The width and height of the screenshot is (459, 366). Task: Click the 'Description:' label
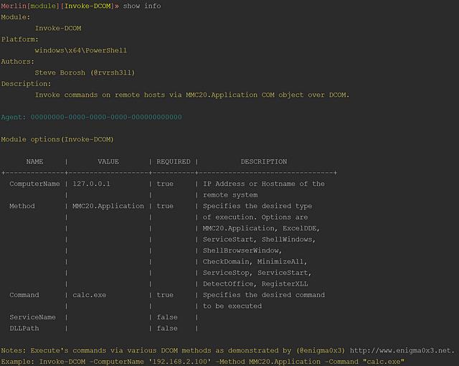pos(26,84)
